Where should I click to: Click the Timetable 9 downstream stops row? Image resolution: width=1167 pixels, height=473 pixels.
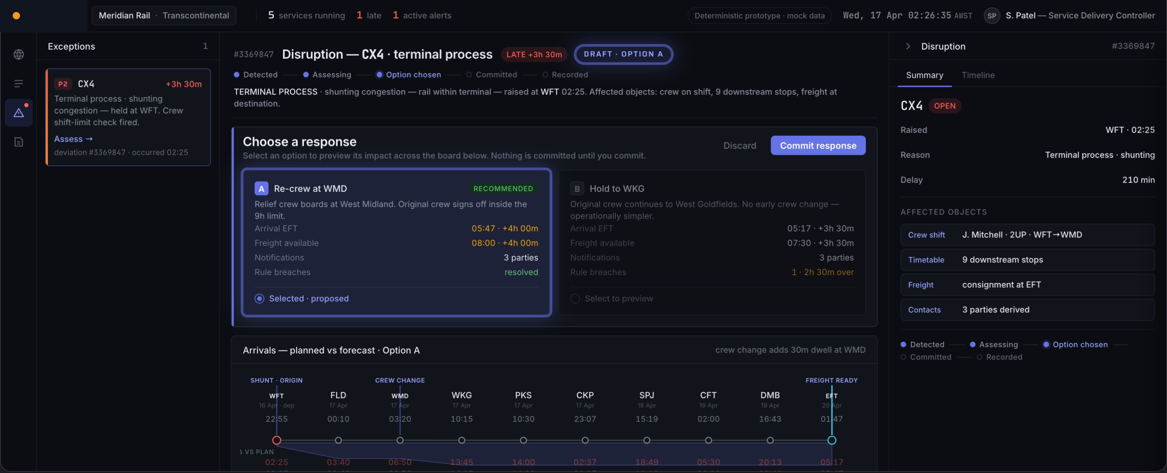tap(1027, 260)
